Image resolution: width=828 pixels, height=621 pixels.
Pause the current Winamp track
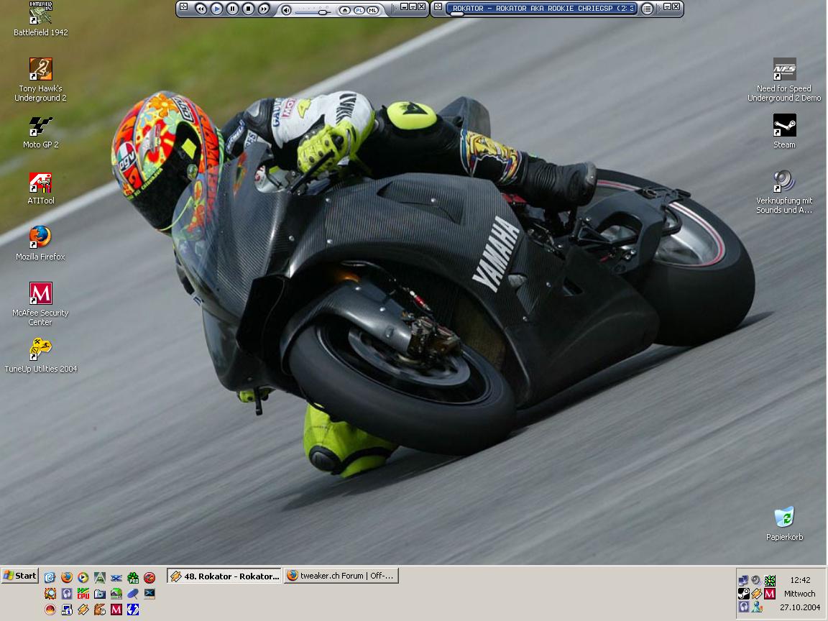coord(232,9)
